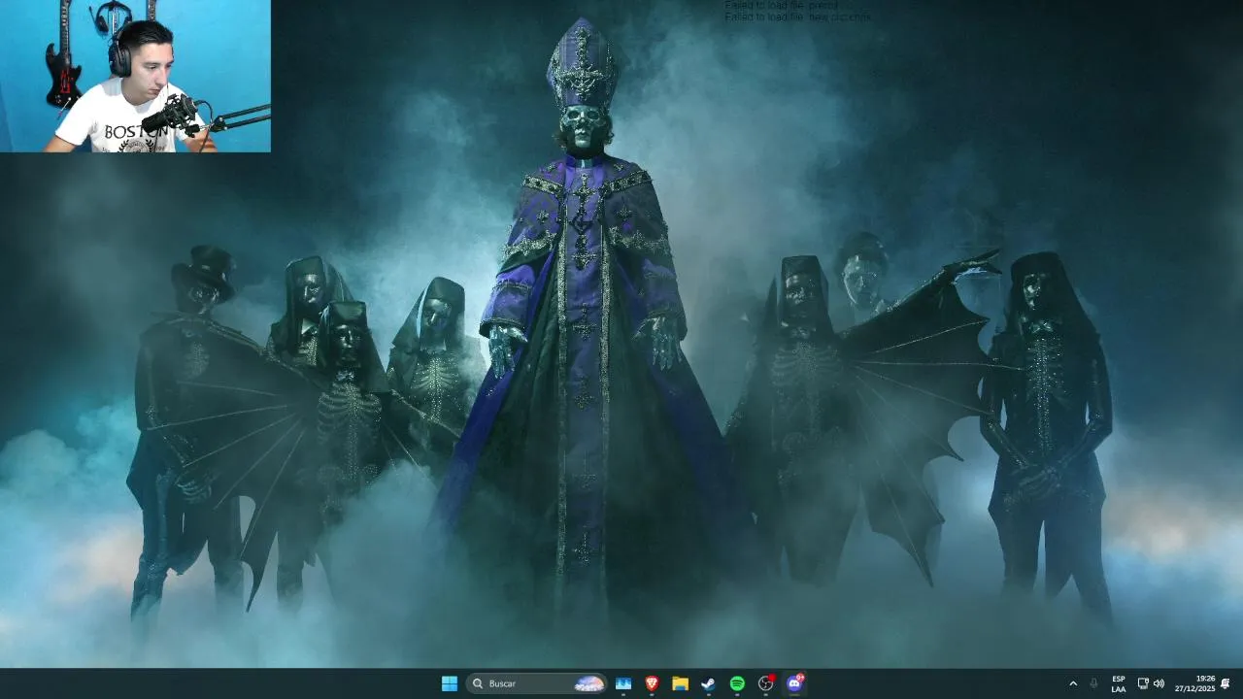This screenshot has height=699, width=1243.
Task: Open the ESP LAA language switcher
Action: (x=1119, y=683)
